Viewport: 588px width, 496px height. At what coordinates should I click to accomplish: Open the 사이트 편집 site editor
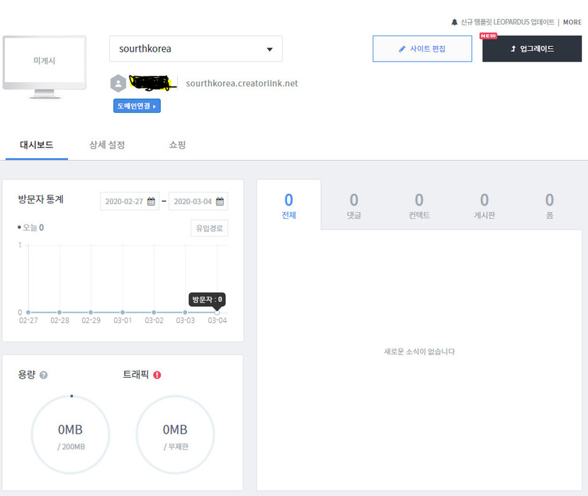coord(422,49)
